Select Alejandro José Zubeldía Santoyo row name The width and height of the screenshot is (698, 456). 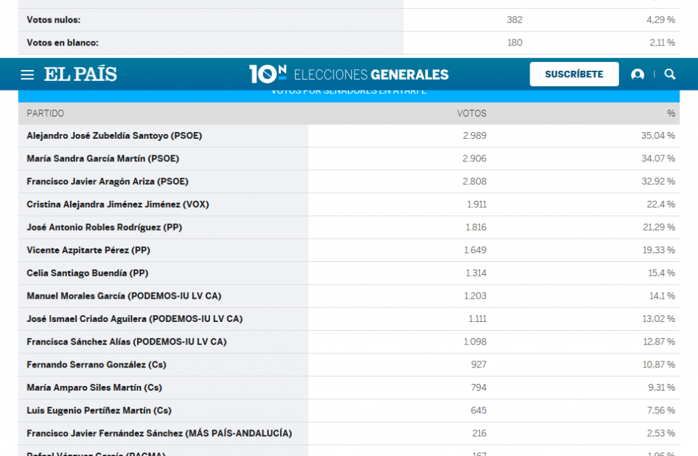tap(115, 136)
